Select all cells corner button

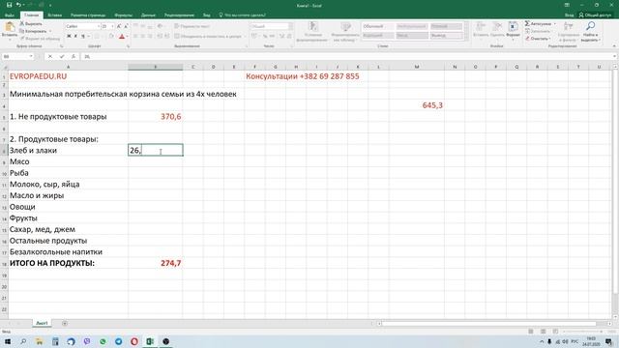4,67
